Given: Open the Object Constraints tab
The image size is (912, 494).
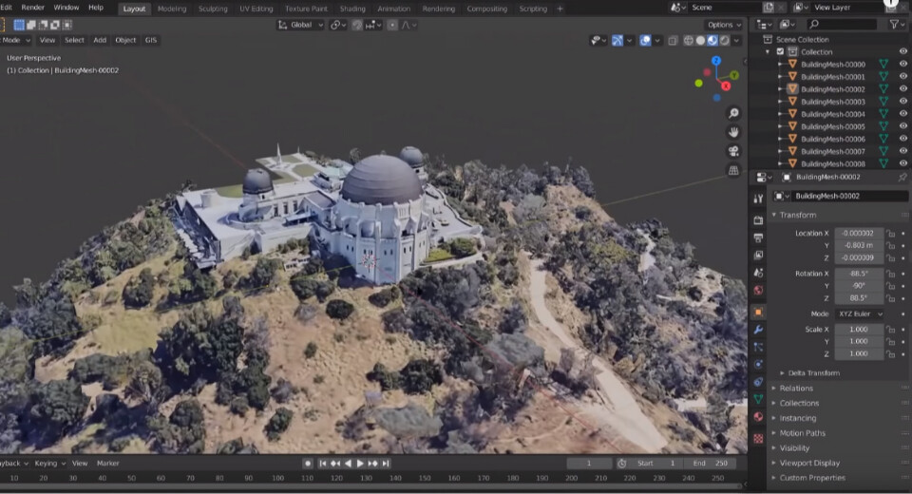Looking at the screenshot, I should (758, 382).
